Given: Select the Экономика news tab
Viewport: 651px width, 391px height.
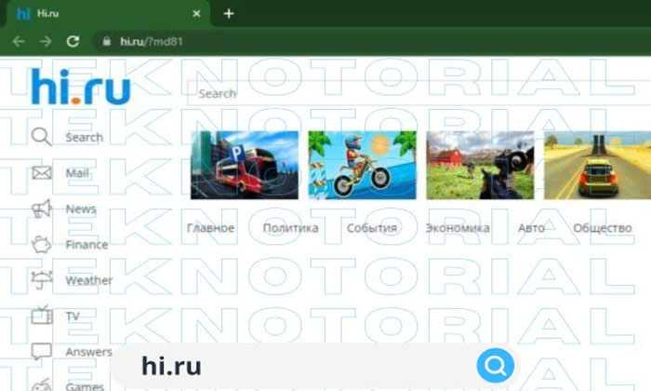Looking at the screenshot, I should 458,228.
